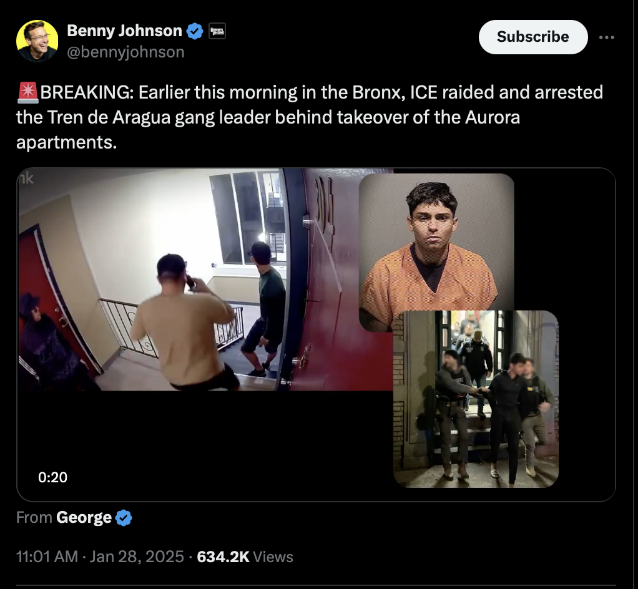Click the tweet text about the Bronx raid
This screenshot has height=589, width=638.
click(x=310, y=117)
